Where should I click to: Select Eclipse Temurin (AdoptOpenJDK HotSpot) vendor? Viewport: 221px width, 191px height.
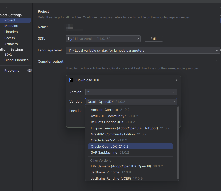pyautogui.click(x=130, y=128)
